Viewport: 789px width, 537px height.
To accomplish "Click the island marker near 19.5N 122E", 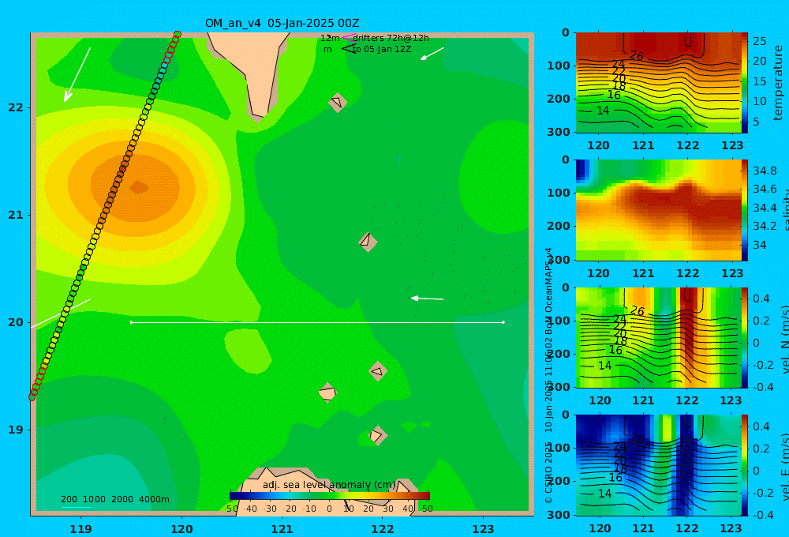I will (x=378, y=371).
